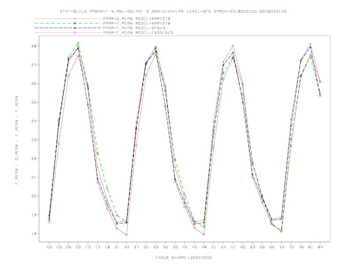Click the green circle data point at hour 09 peak
The image size is (349, 269).
point(78,43)
